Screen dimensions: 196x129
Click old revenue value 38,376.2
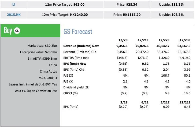click(x=163, y=52)
